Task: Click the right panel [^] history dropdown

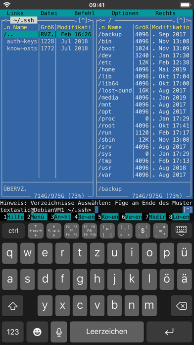Action: (181, 20)
